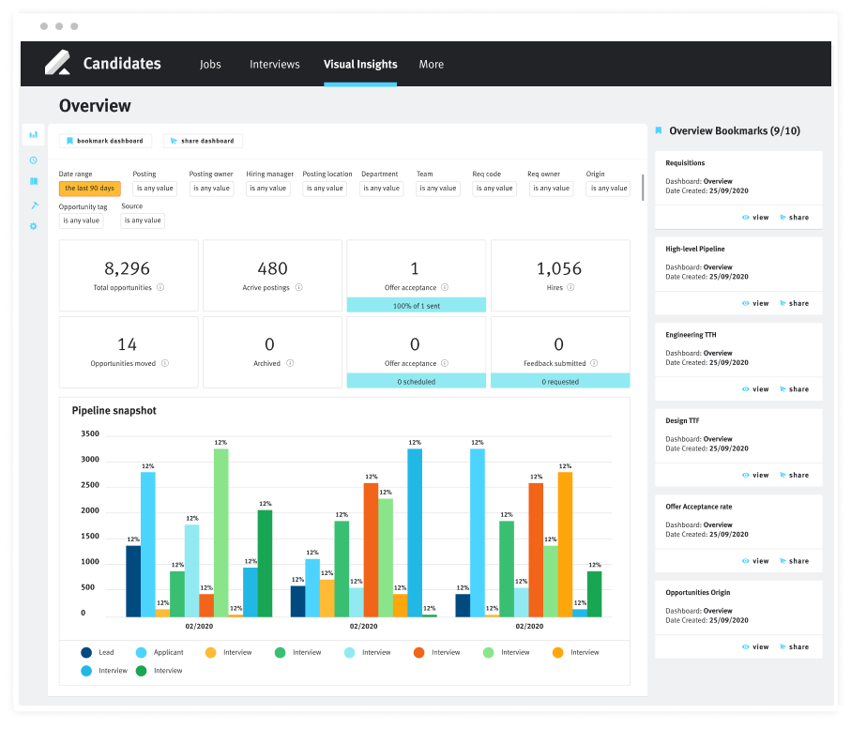Toggle the Lead series in legend
Screen dimensions: 851x729
(86, 653)
